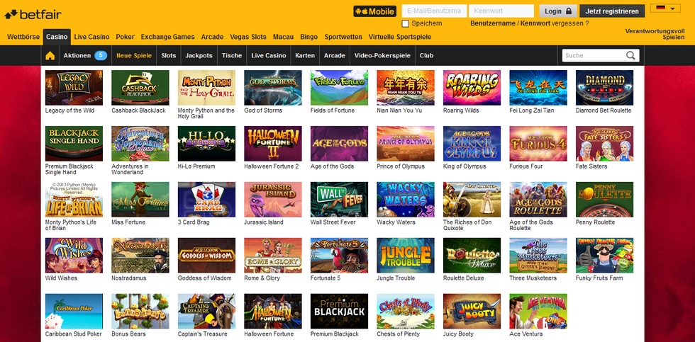Launch Legacy of the Wild game thumbnail
Screen dimensions: 695x342
coord(74,88)
